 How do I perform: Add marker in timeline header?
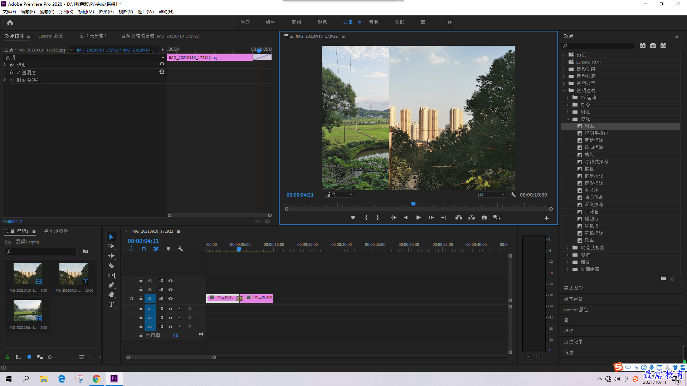click(168, 249)
